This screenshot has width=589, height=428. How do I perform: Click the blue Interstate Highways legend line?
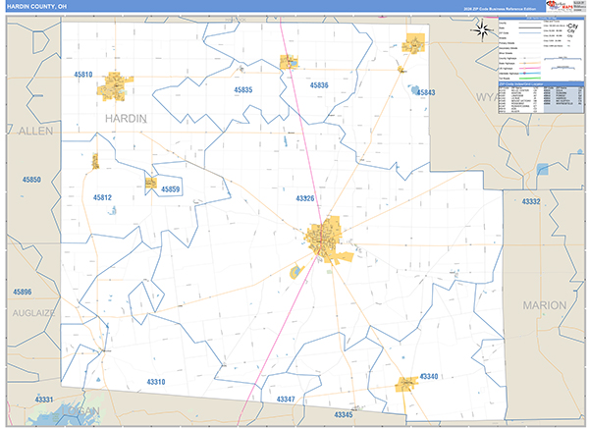[x=530, y=74]
